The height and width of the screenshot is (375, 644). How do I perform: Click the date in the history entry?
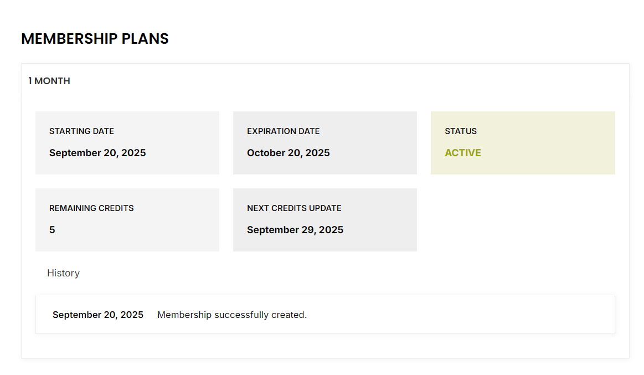pyautogui.click(x=97, y=315)
